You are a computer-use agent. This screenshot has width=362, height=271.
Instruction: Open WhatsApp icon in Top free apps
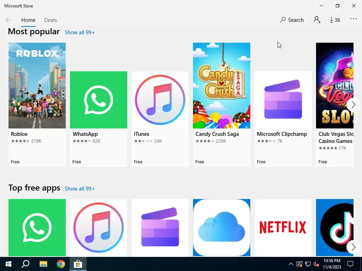(x=37, y=228)
